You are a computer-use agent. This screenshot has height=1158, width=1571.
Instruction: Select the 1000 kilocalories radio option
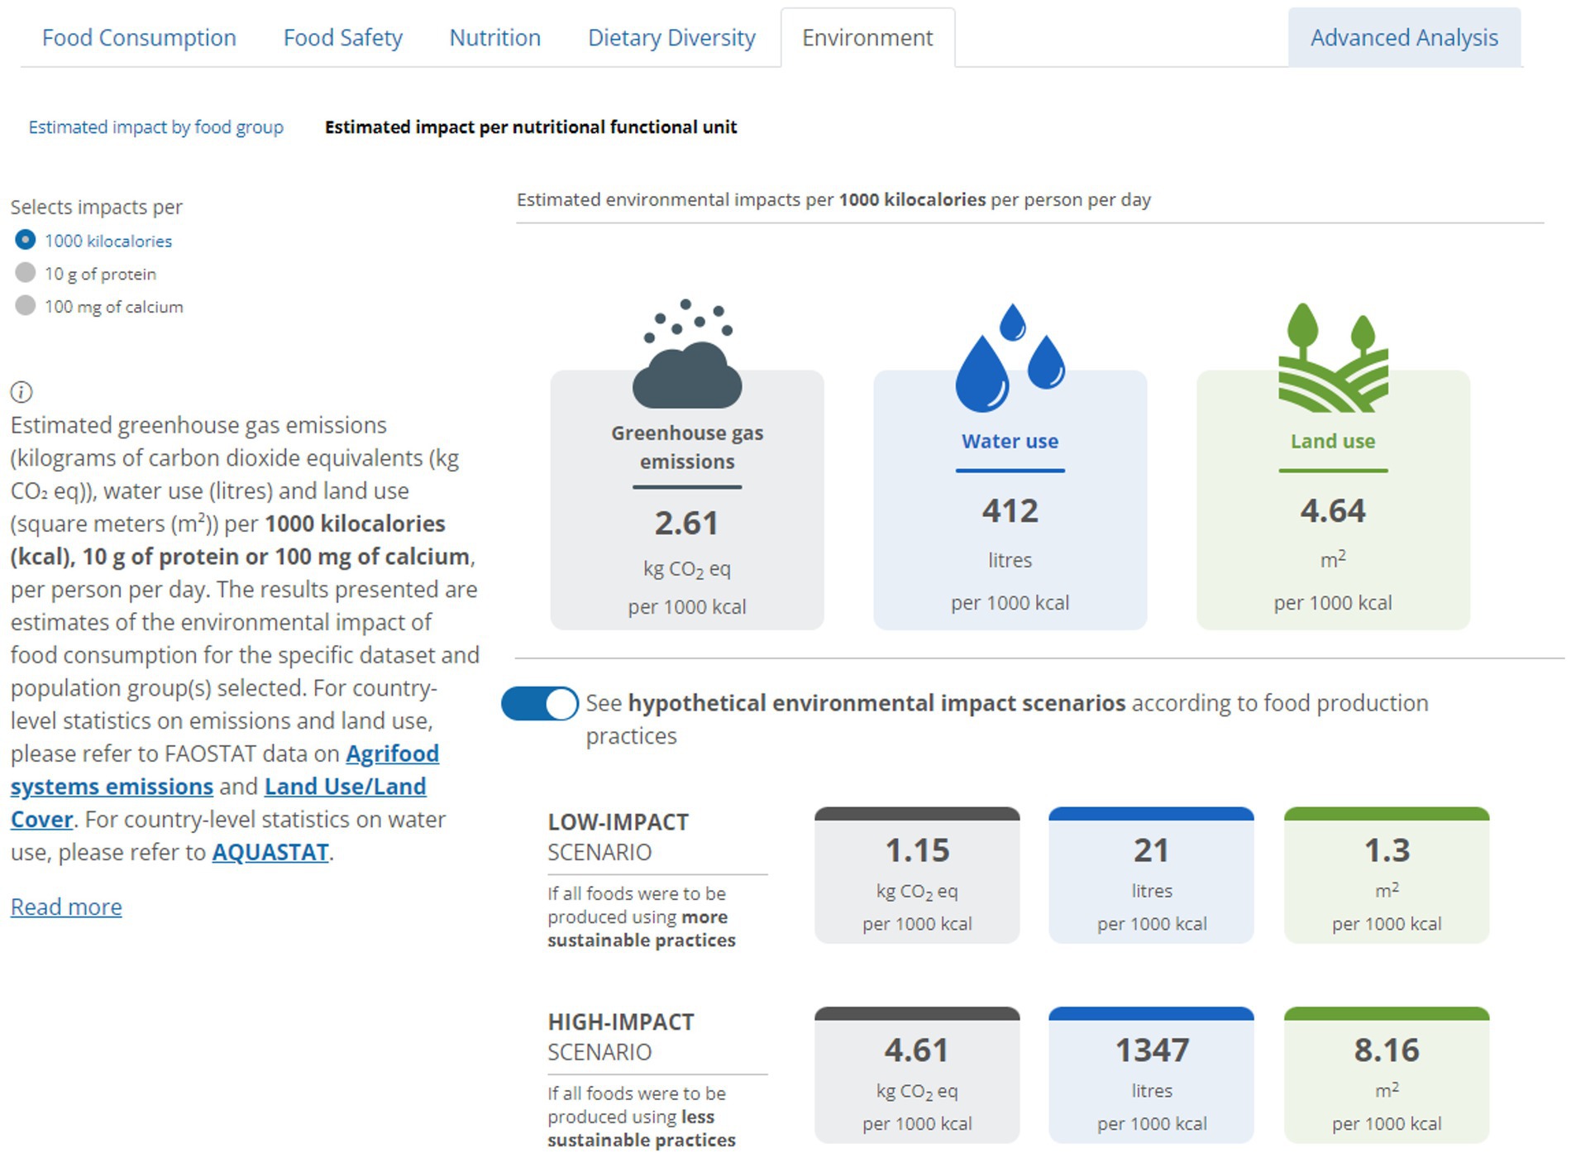click(26, 240)
